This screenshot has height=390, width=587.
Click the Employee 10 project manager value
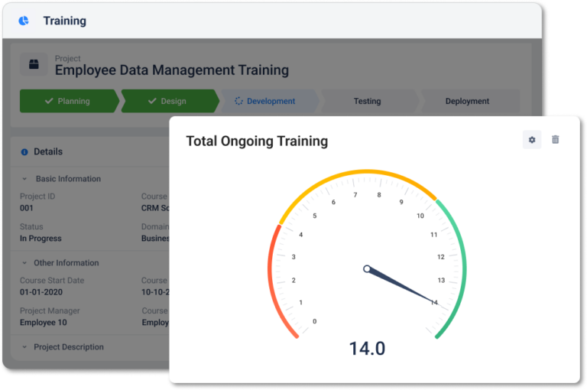pyautogui.click(x=43, y=323)
